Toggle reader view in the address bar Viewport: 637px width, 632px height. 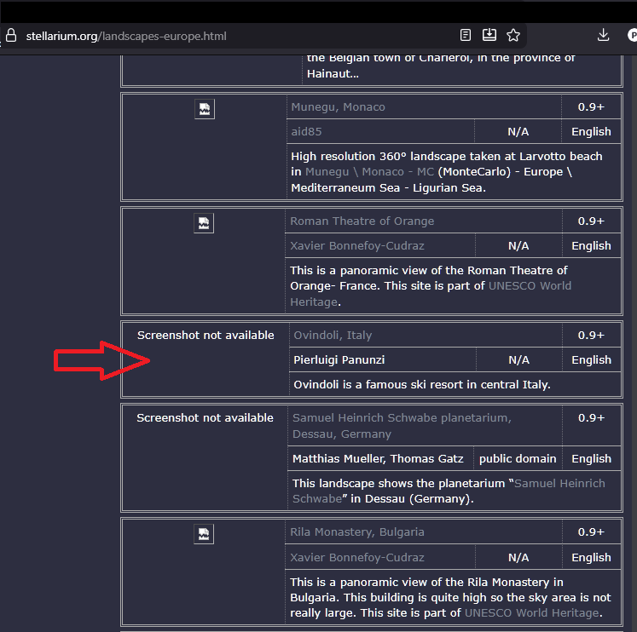[466, 35]
